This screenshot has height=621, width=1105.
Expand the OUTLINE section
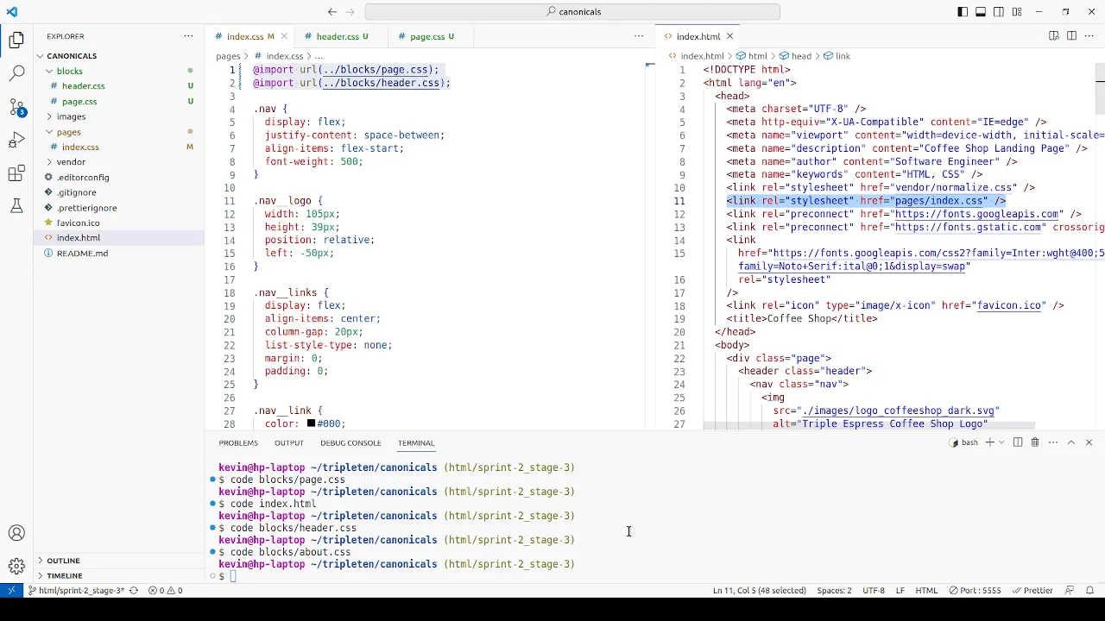63,561
